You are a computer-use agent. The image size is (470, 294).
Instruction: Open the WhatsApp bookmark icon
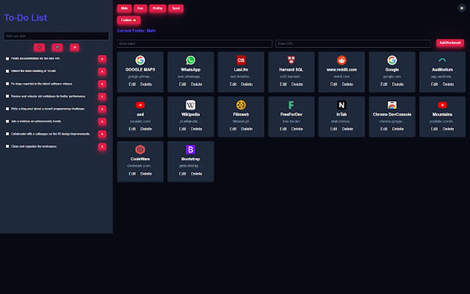pos(190,60)
